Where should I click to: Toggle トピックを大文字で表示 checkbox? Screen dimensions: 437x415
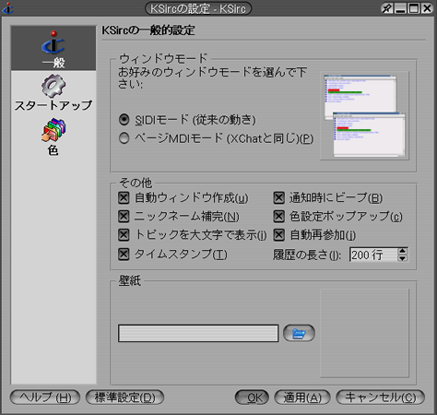124,235
